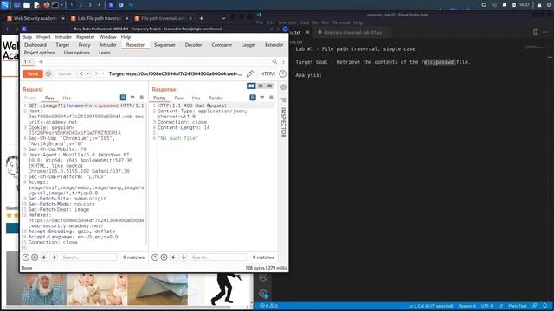This screenshot has height=311, width=554.
Task: Open the Decoder tool tab
Action: pyautogui.click(x=193, y=45)
